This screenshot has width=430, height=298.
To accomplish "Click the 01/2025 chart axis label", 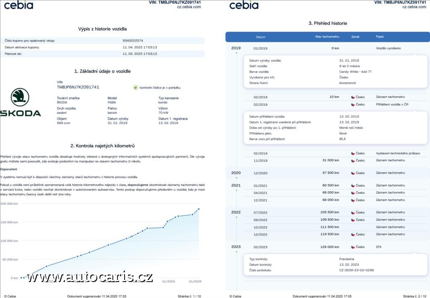I will [x=195, y=282].
